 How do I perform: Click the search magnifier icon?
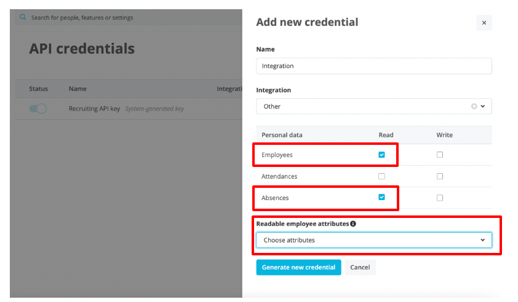[23, 18]
